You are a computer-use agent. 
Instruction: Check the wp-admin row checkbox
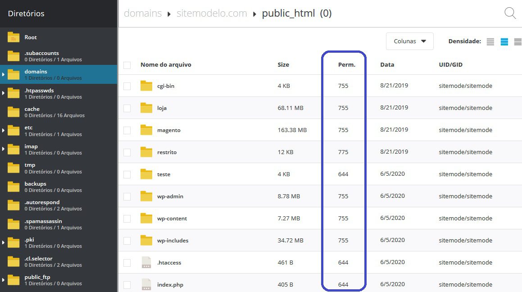[x=127, y=196]
